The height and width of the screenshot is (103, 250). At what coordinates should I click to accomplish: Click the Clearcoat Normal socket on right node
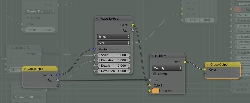[231, 84]
